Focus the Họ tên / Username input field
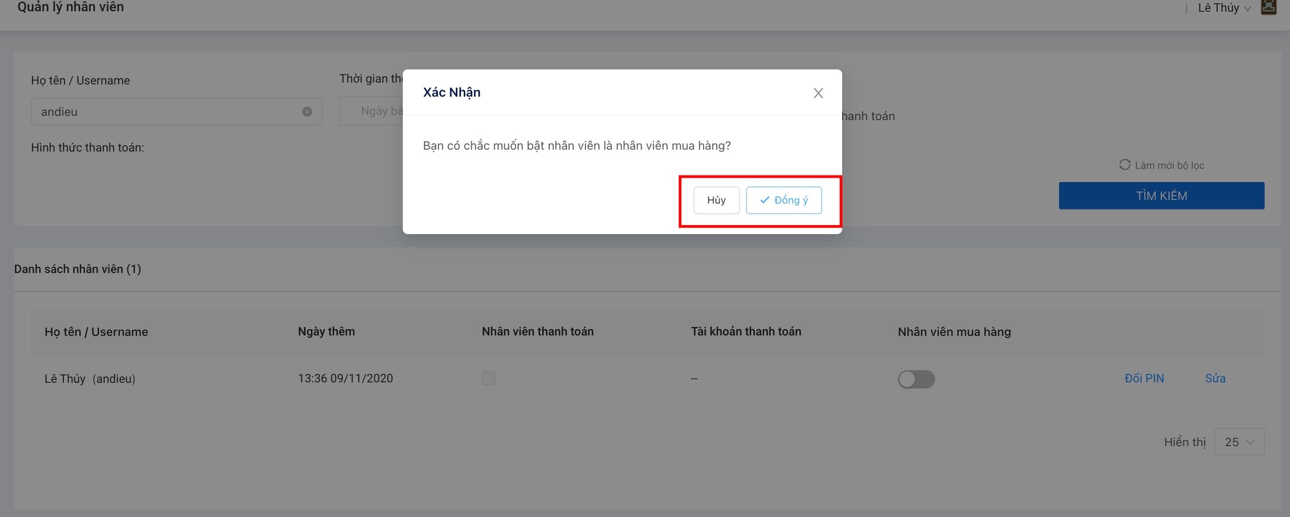Screen dimensions: 1290x517 click(x=168, y=111)
